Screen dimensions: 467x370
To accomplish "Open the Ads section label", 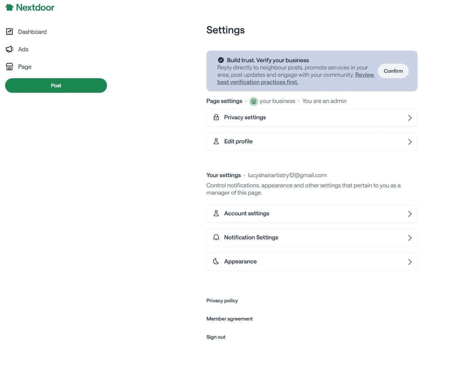I will click(x=23, y=49).
